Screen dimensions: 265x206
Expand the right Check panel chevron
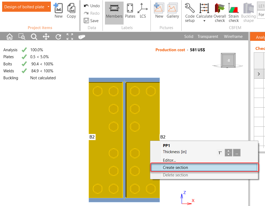pos(259,74)
